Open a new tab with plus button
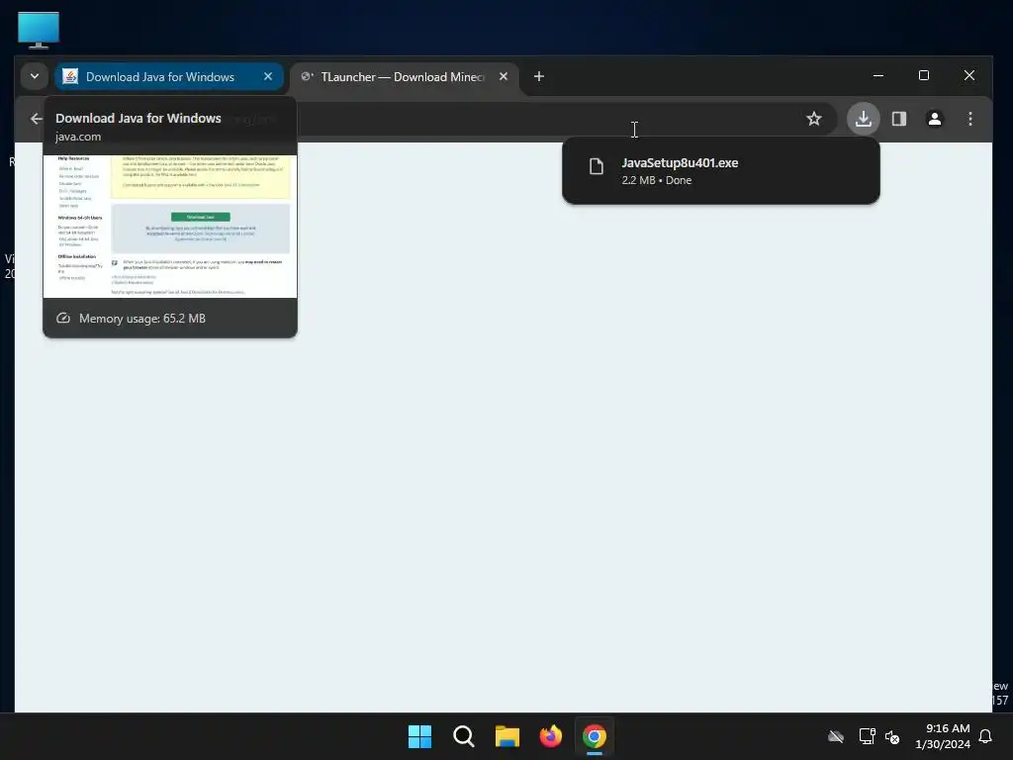 [x=539, y=76]
